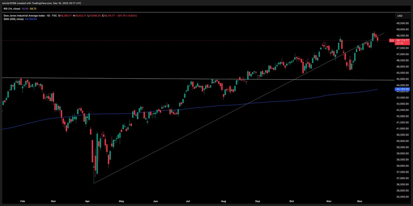Click the May label on time axis
Viewport: 413px width, 206px height.
click(121, 201)
